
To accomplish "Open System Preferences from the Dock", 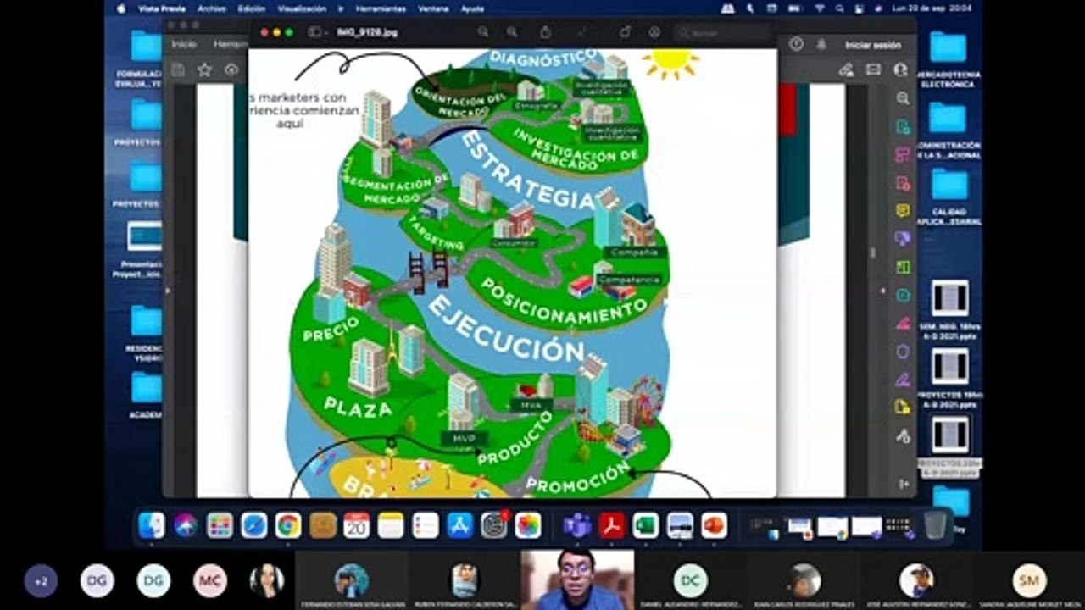I will pyautogui.click(x=493, y=525).
